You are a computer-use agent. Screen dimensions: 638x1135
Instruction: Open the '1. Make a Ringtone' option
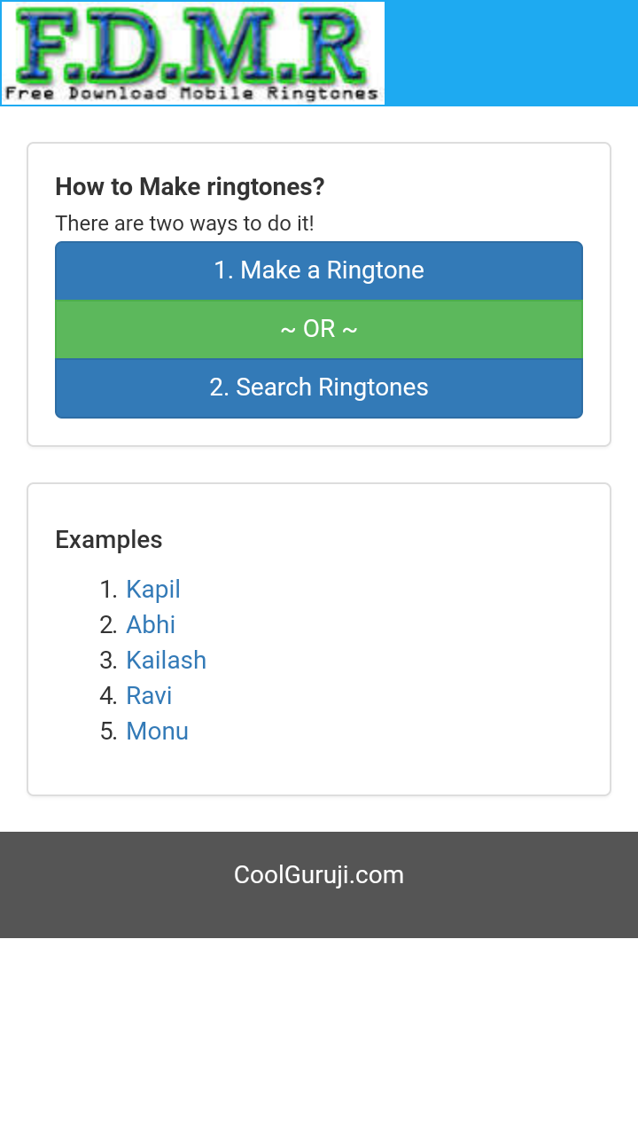pos(319,270)
